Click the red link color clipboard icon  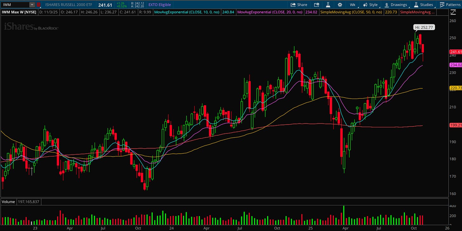[39, 5]
